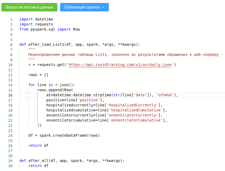
Task: Click on 'rows.append(Row(' line
Action: 55,90
